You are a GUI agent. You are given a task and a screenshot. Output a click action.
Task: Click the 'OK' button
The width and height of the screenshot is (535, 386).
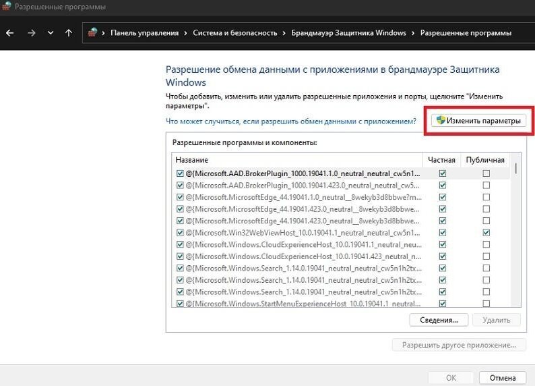tap(451, 378)
